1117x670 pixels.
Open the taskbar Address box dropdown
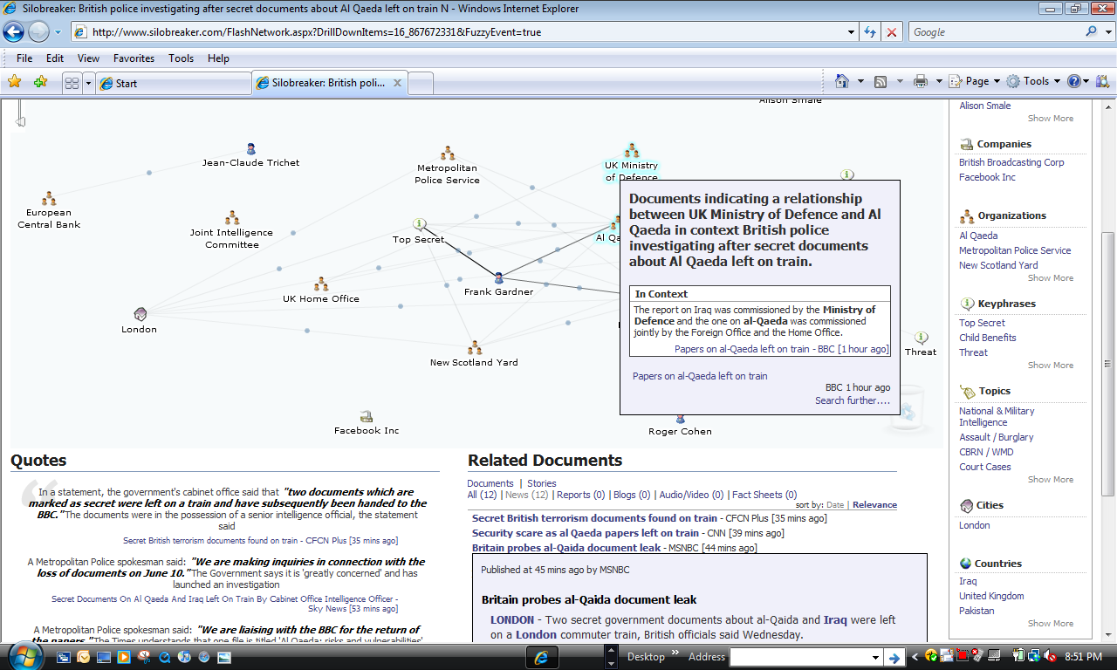coord(876,657)
